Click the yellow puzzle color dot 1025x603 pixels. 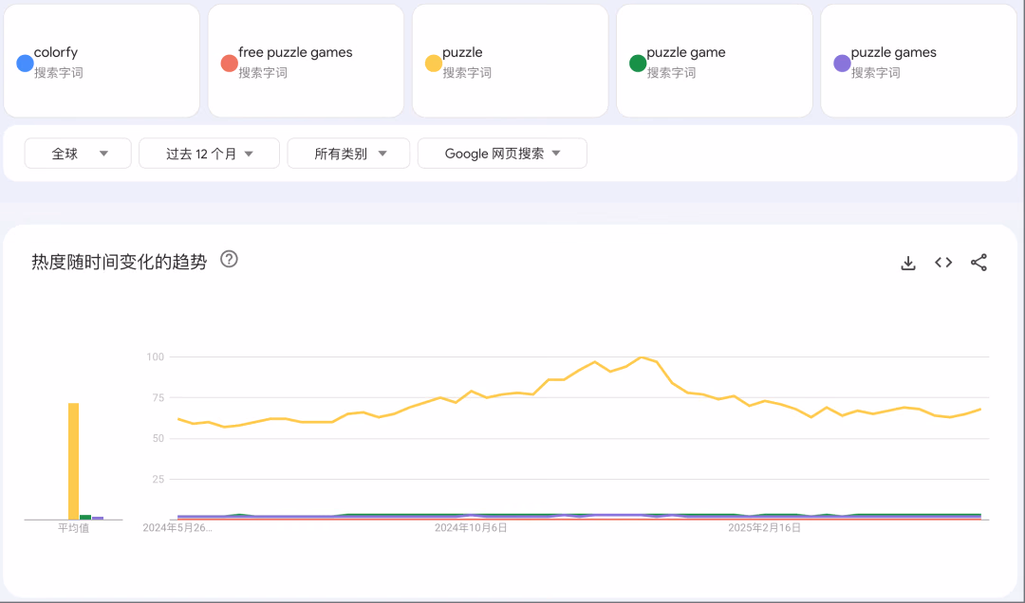[434, 64]
